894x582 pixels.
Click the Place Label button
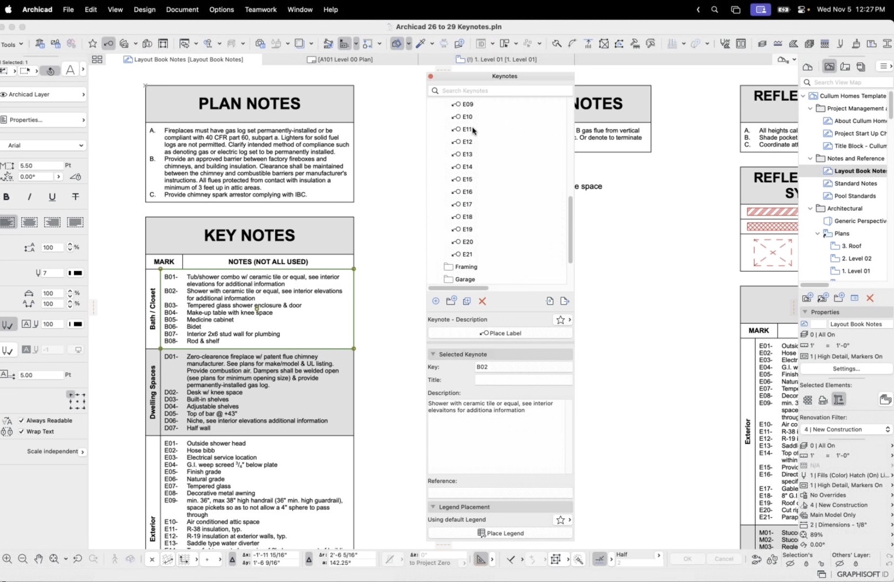500,333
